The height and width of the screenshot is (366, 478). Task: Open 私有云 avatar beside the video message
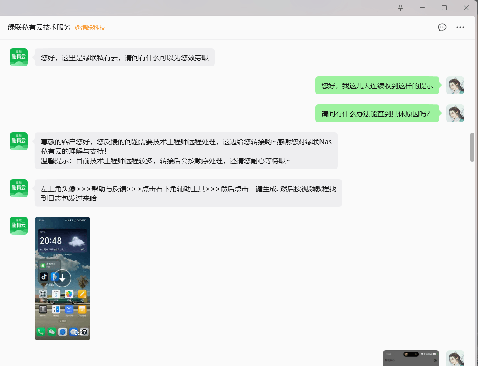click(x=19, y=226)
